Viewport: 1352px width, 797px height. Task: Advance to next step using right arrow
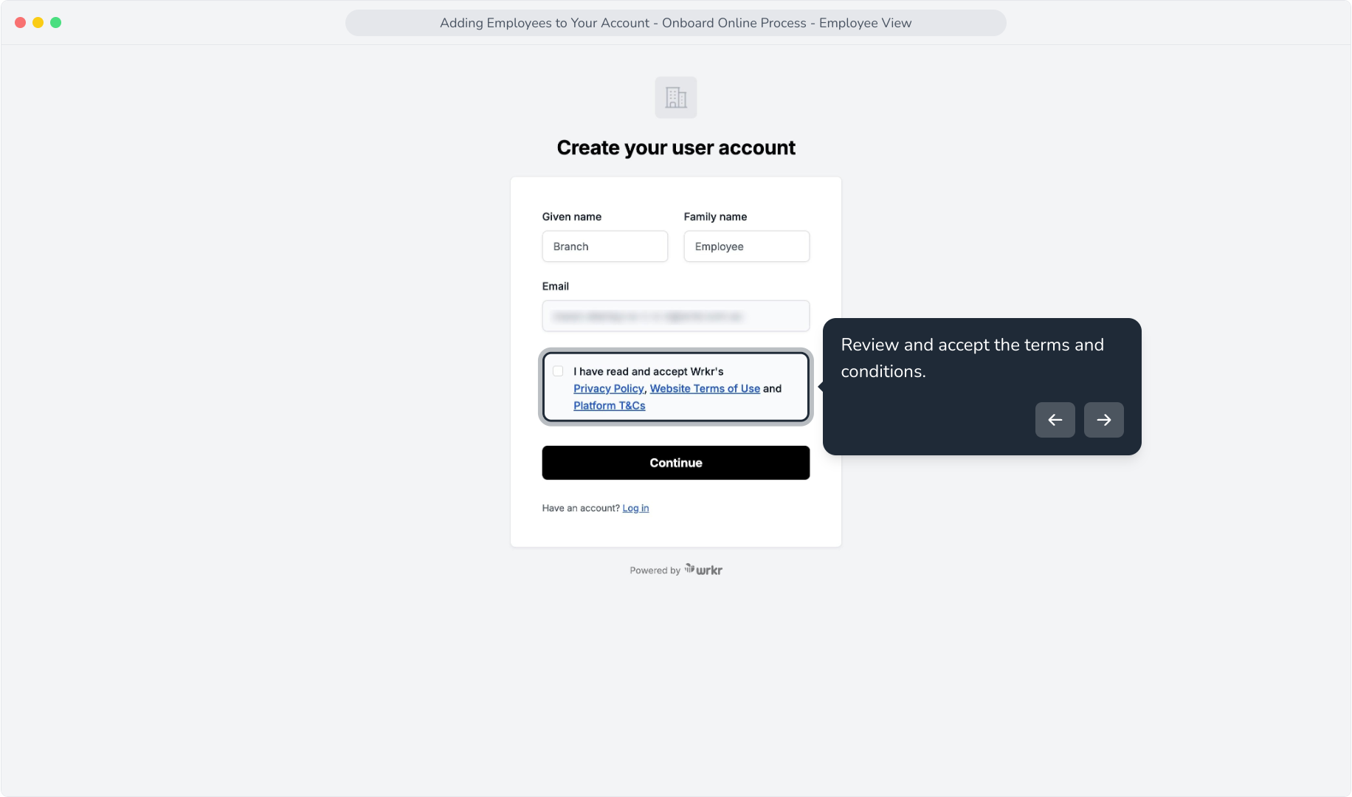1104,420
